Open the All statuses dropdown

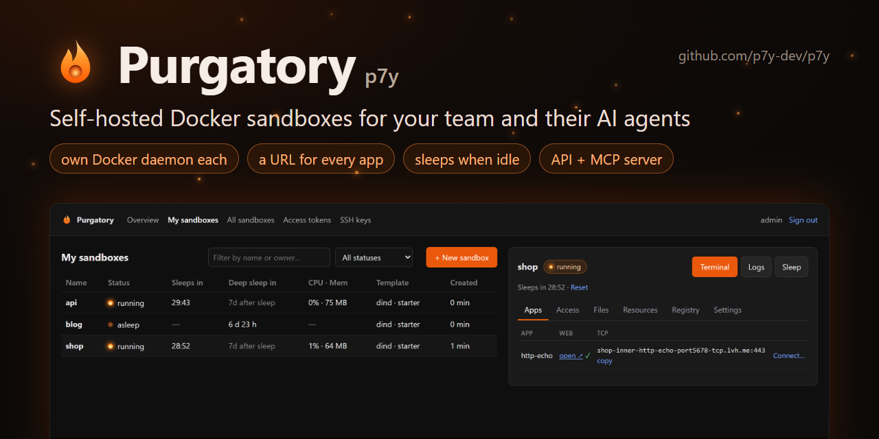[374, 257]
